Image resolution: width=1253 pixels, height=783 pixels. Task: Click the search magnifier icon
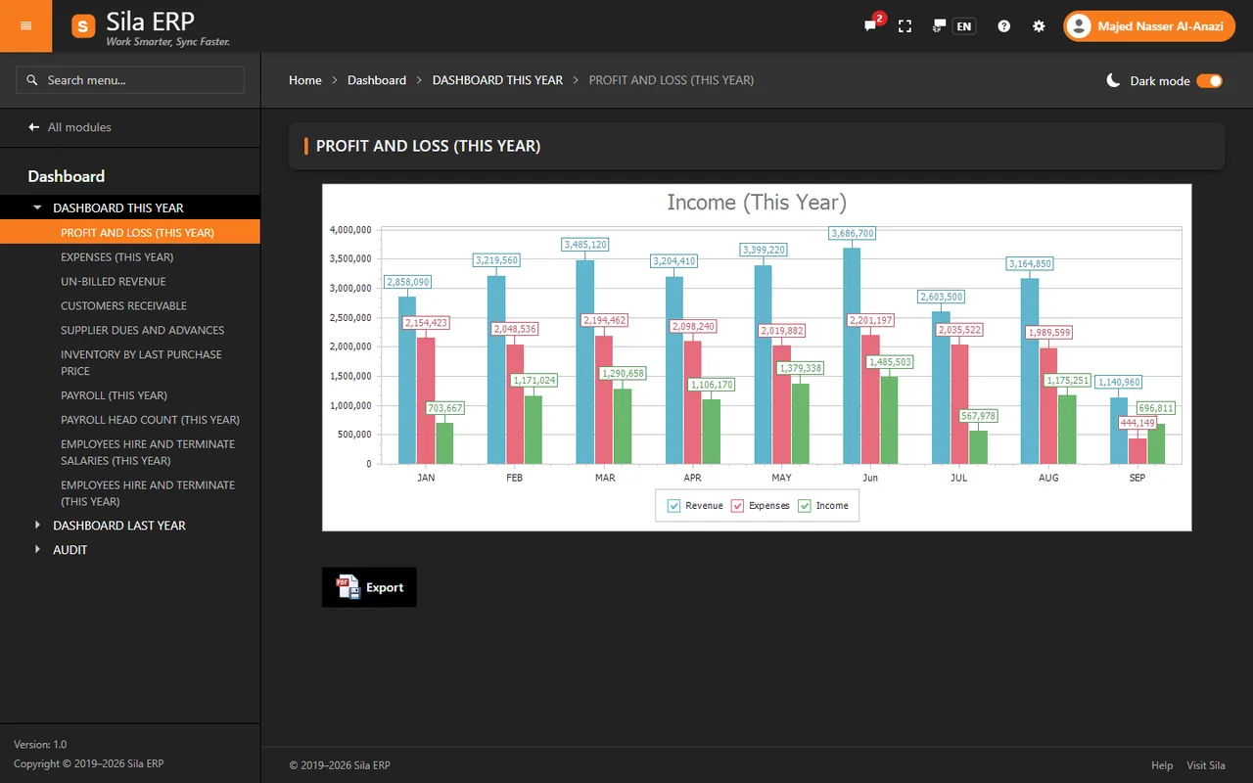click(x=32, y=80)
